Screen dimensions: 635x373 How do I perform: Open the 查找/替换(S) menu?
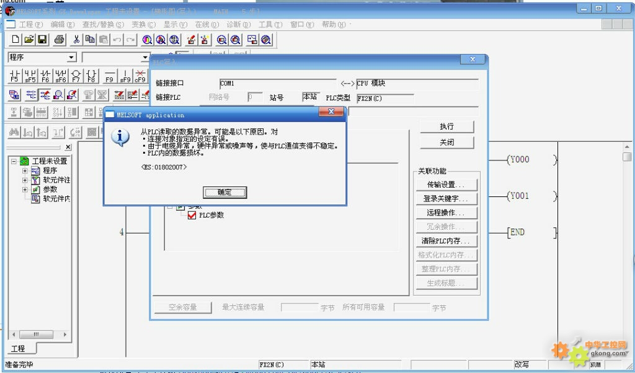tap(103, 25)
